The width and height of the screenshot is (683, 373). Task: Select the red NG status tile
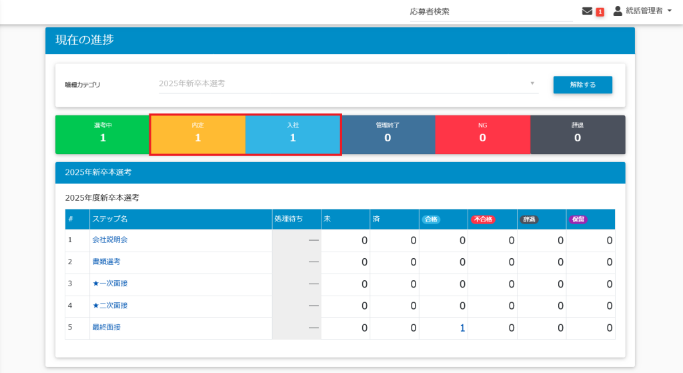(482, 135)
